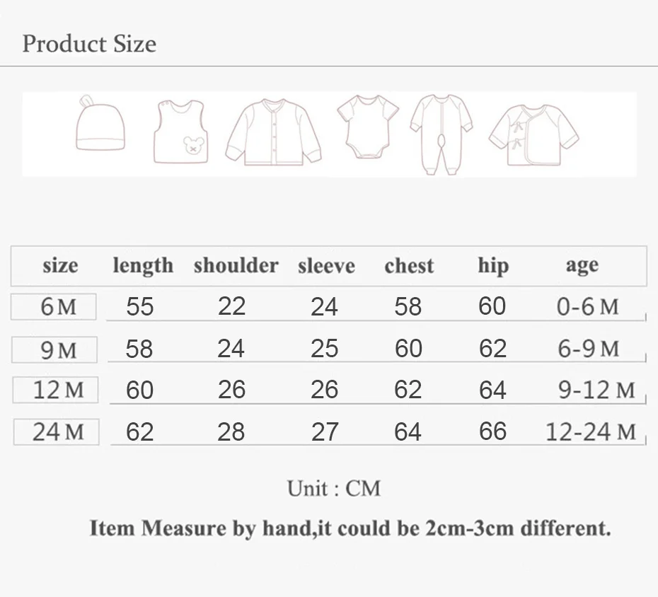The image size is (658, 597).
Task: Click the Product Size heading
Action: tap(89, 44)
